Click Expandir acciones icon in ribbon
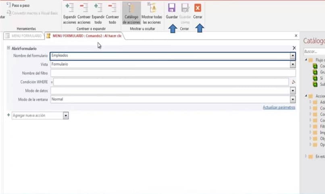 pyautogui.click(x=69, y=9)
